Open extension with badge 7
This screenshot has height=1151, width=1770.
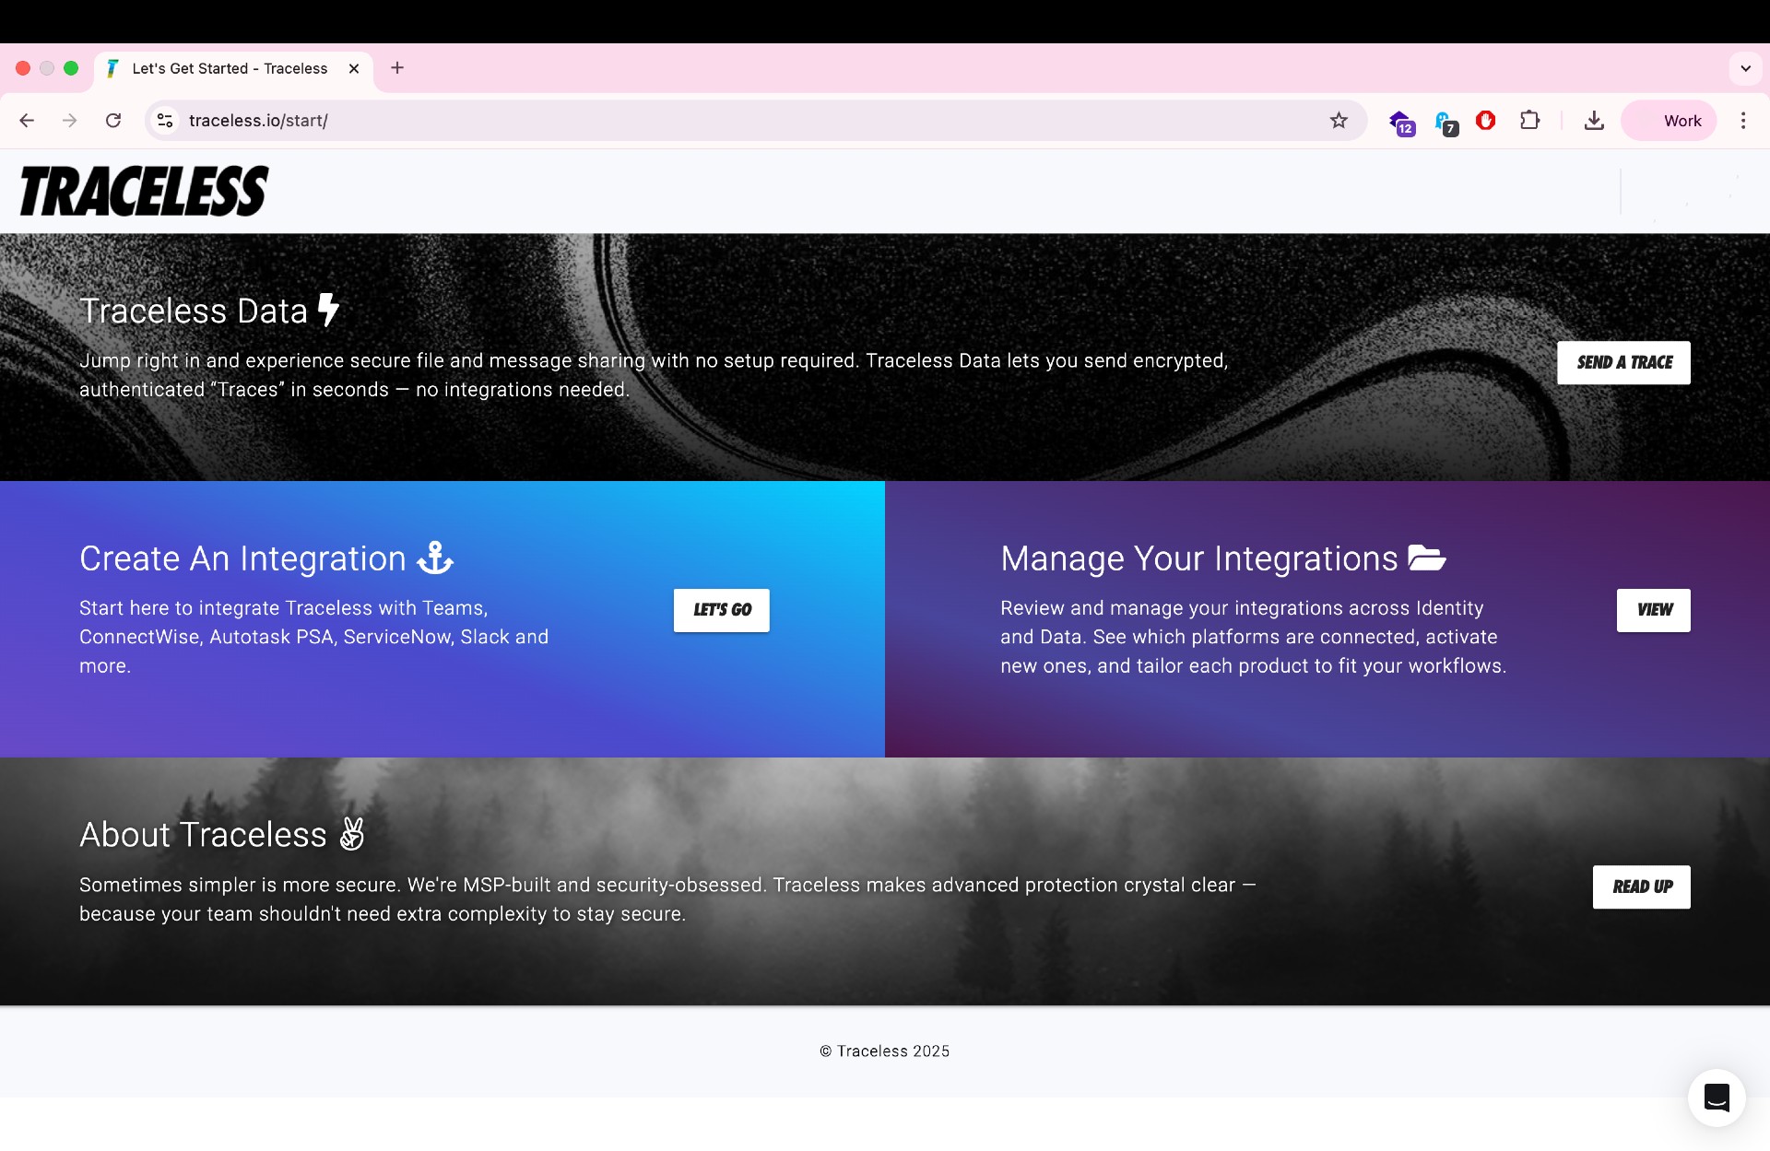pos(1445,122)
